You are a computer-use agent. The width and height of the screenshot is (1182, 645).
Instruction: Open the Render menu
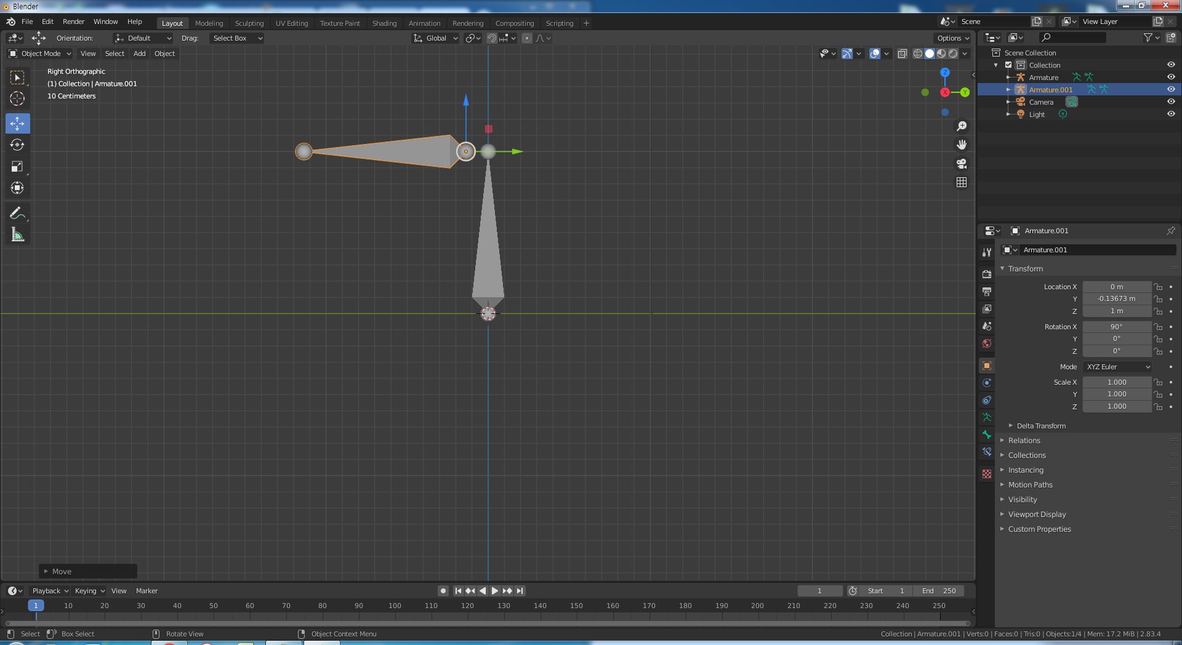point(73,22)
